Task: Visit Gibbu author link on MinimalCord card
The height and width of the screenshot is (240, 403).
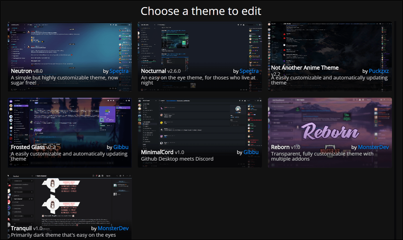Action: click(251, 152)
